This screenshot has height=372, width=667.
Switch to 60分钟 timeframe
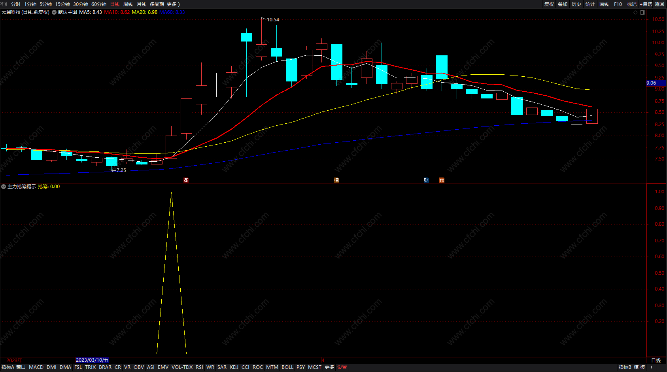(99, 4)
